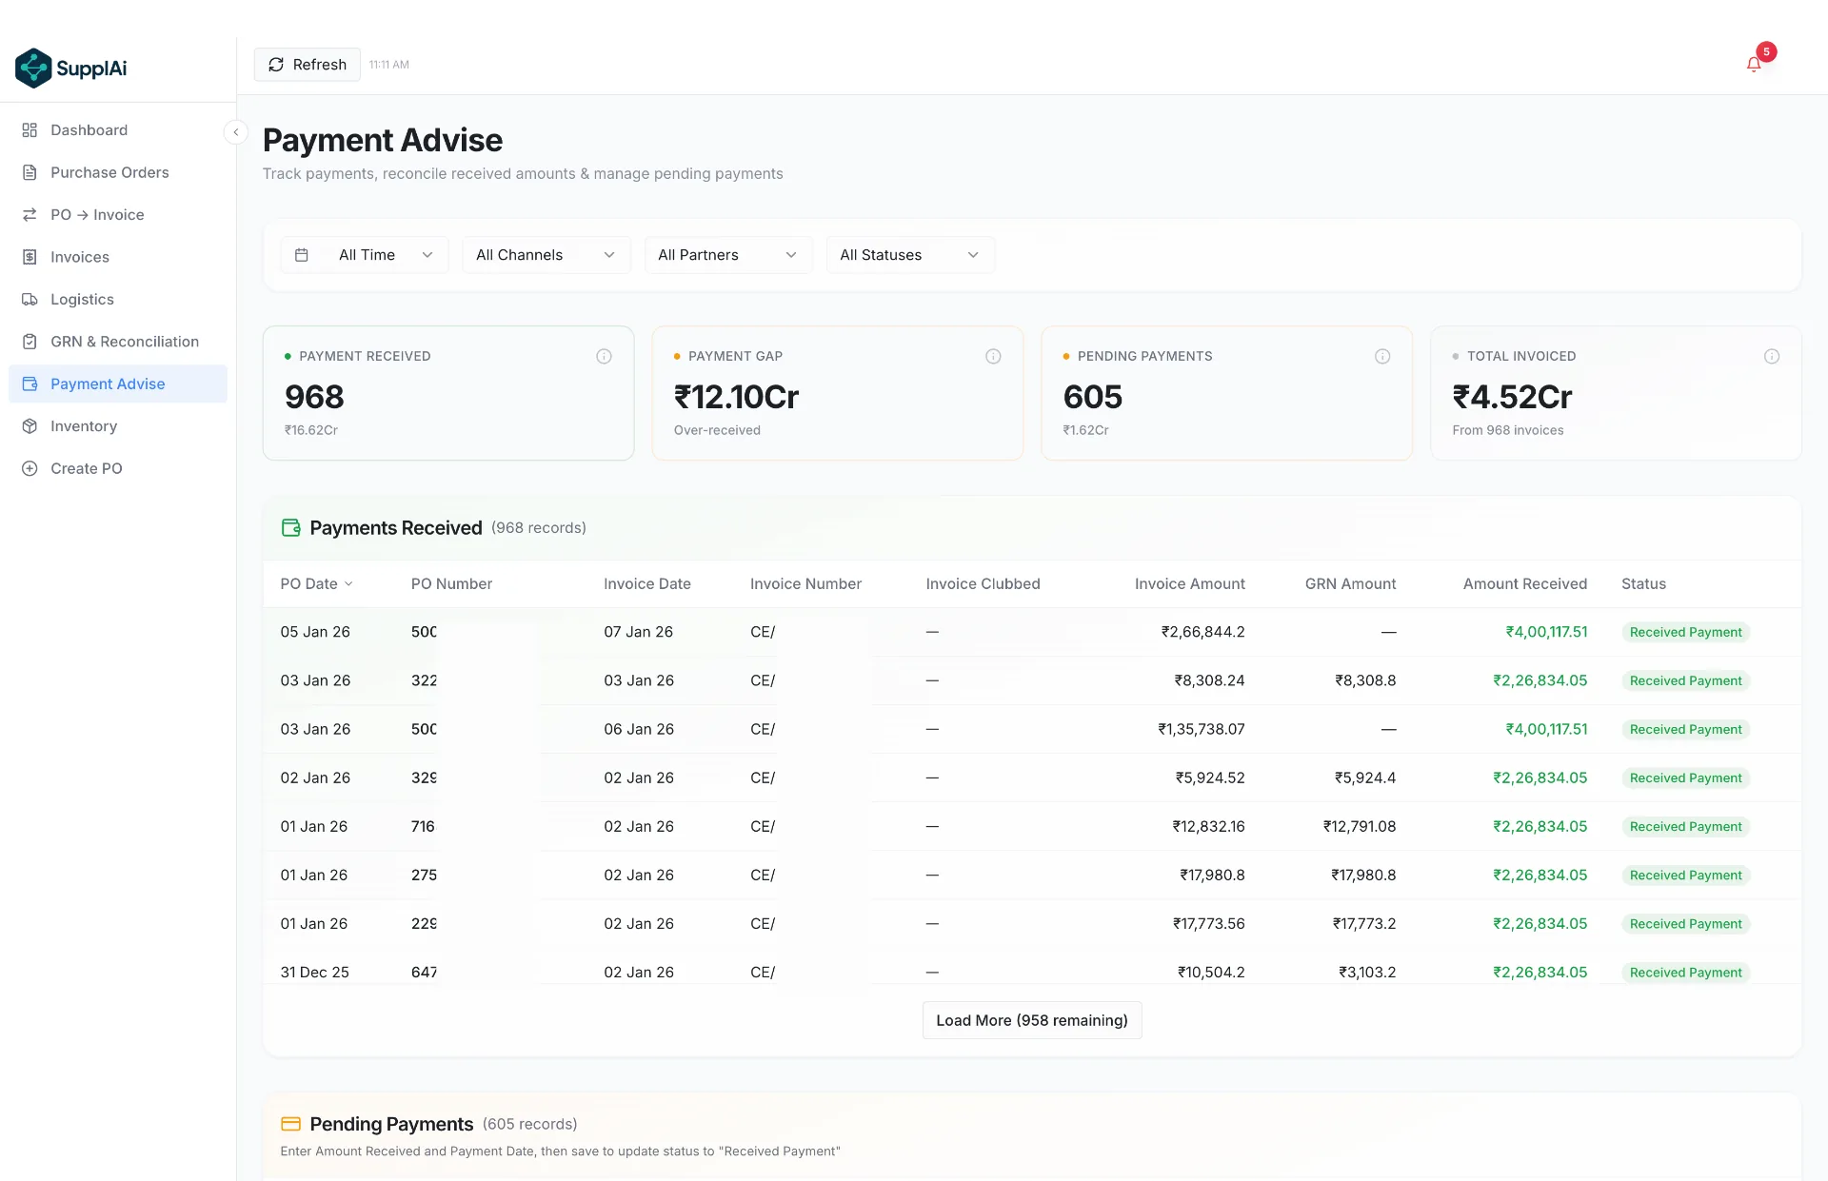Click the Create PO plus icon
The height and width of the screenshot is (1181, 1828).
pos(30,468)
